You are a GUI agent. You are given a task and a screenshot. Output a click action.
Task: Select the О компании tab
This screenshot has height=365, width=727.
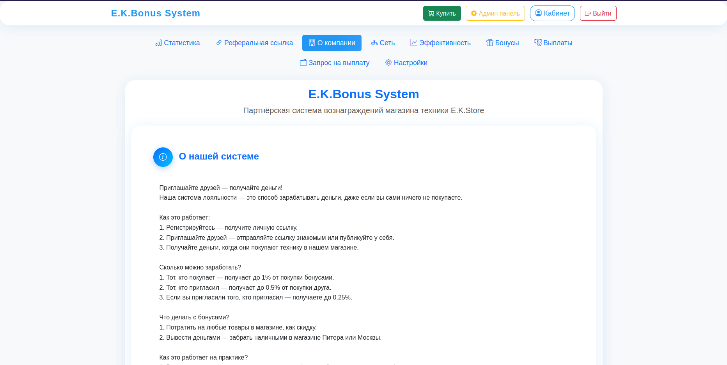coord(332,43)
